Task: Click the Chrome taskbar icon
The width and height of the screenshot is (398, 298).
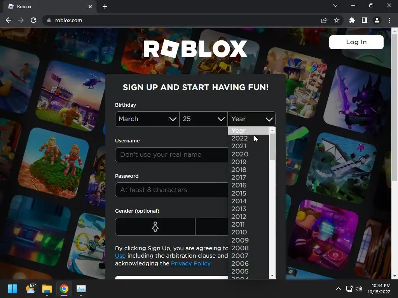Action: pos(64,289)
